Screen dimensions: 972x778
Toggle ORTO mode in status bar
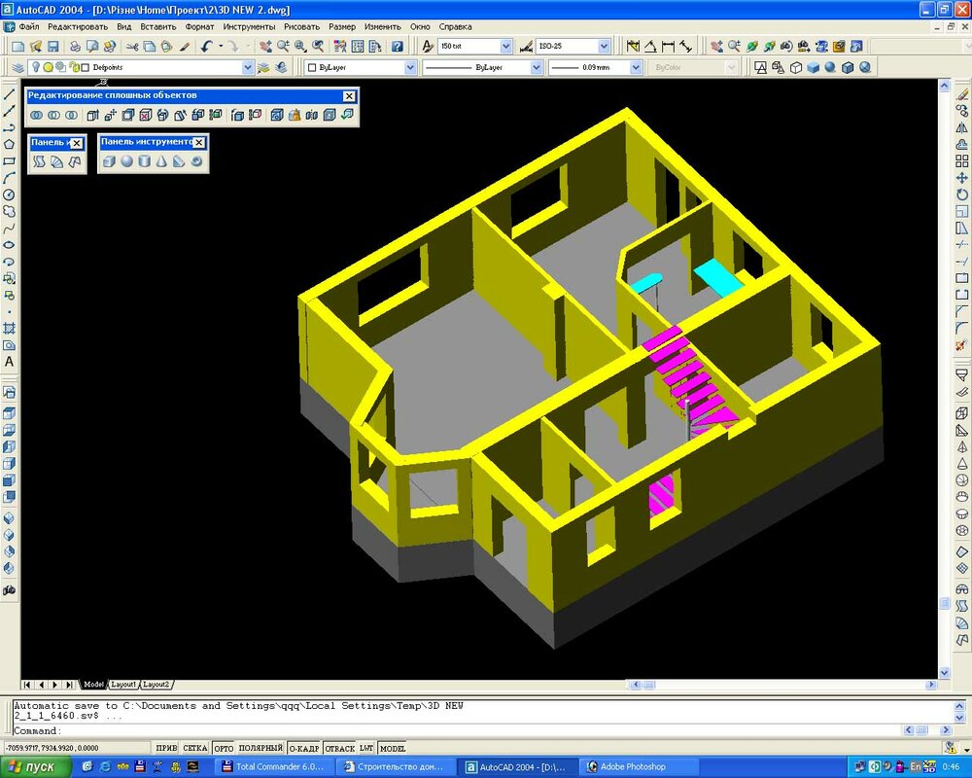tap(224, 749)
